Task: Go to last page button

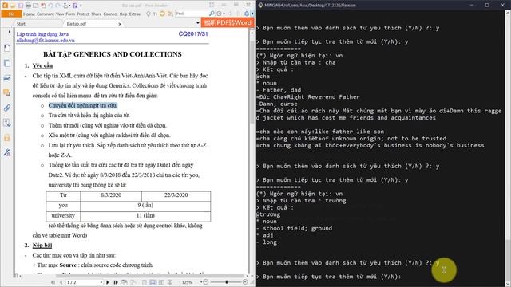Action: [116, 282]
